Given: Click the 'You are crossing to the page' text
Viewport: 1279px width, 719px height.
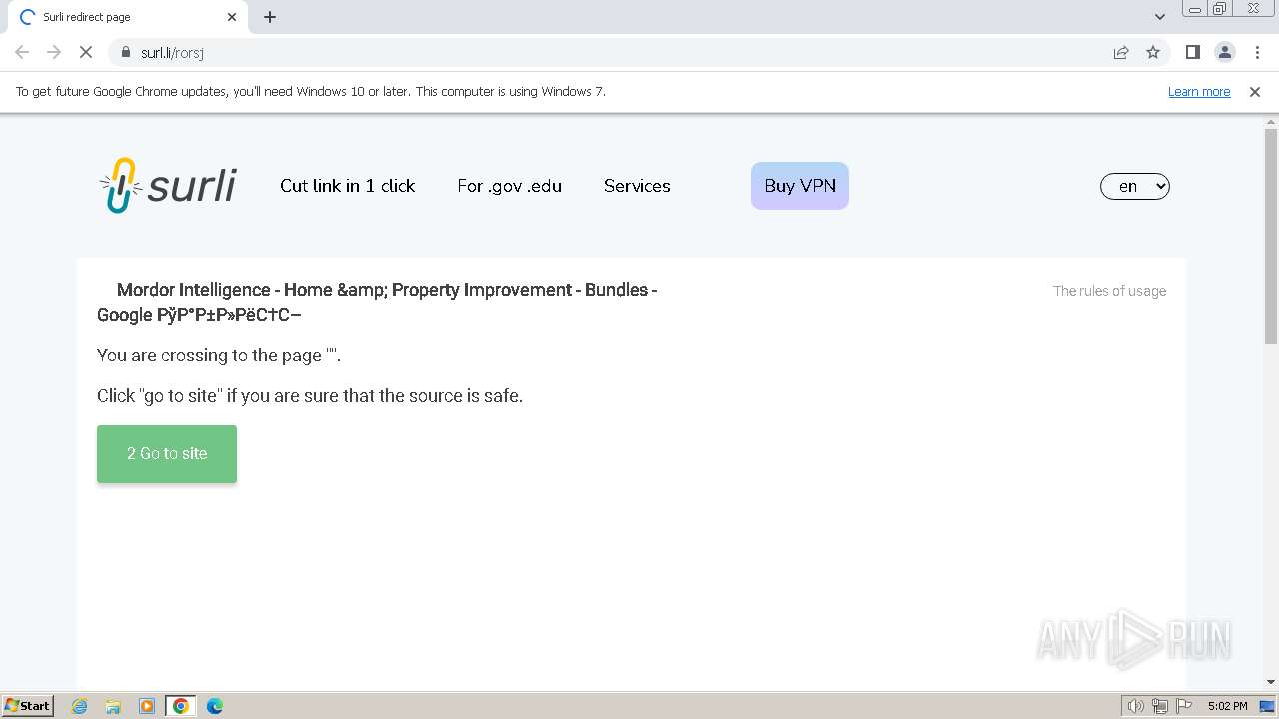Looking at the screenshot, I should point(219,356).
